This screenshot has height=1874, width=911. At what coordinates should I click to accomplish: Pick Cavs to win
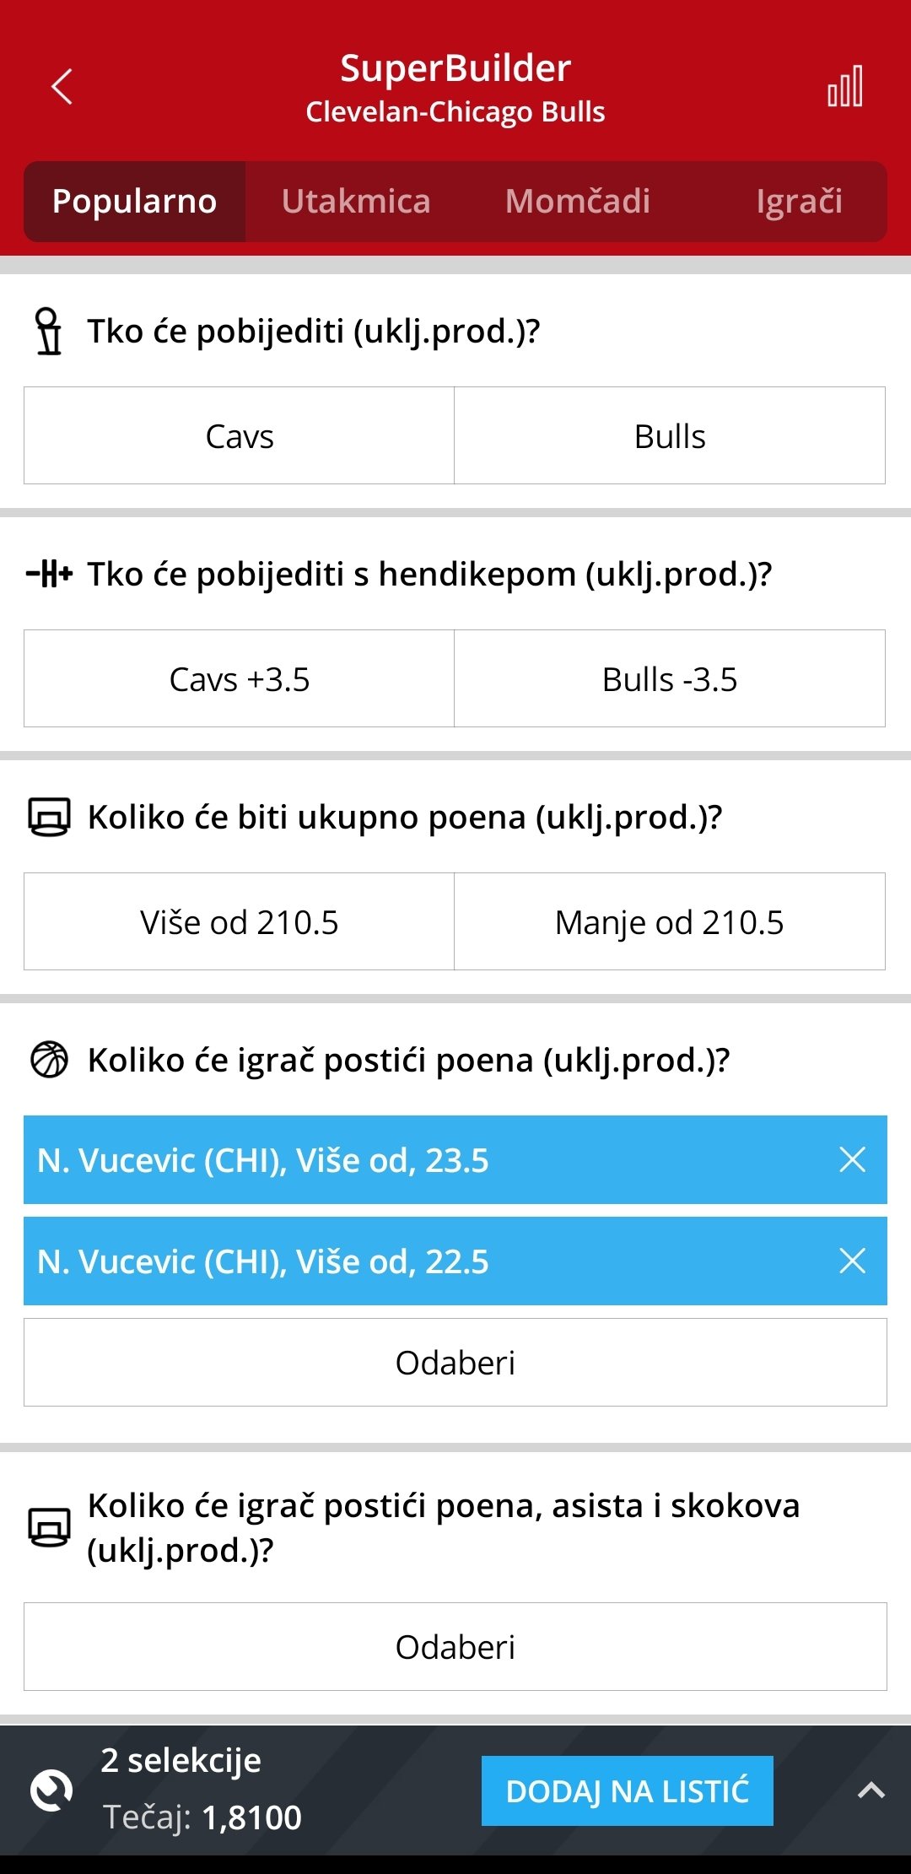point(240,436)
